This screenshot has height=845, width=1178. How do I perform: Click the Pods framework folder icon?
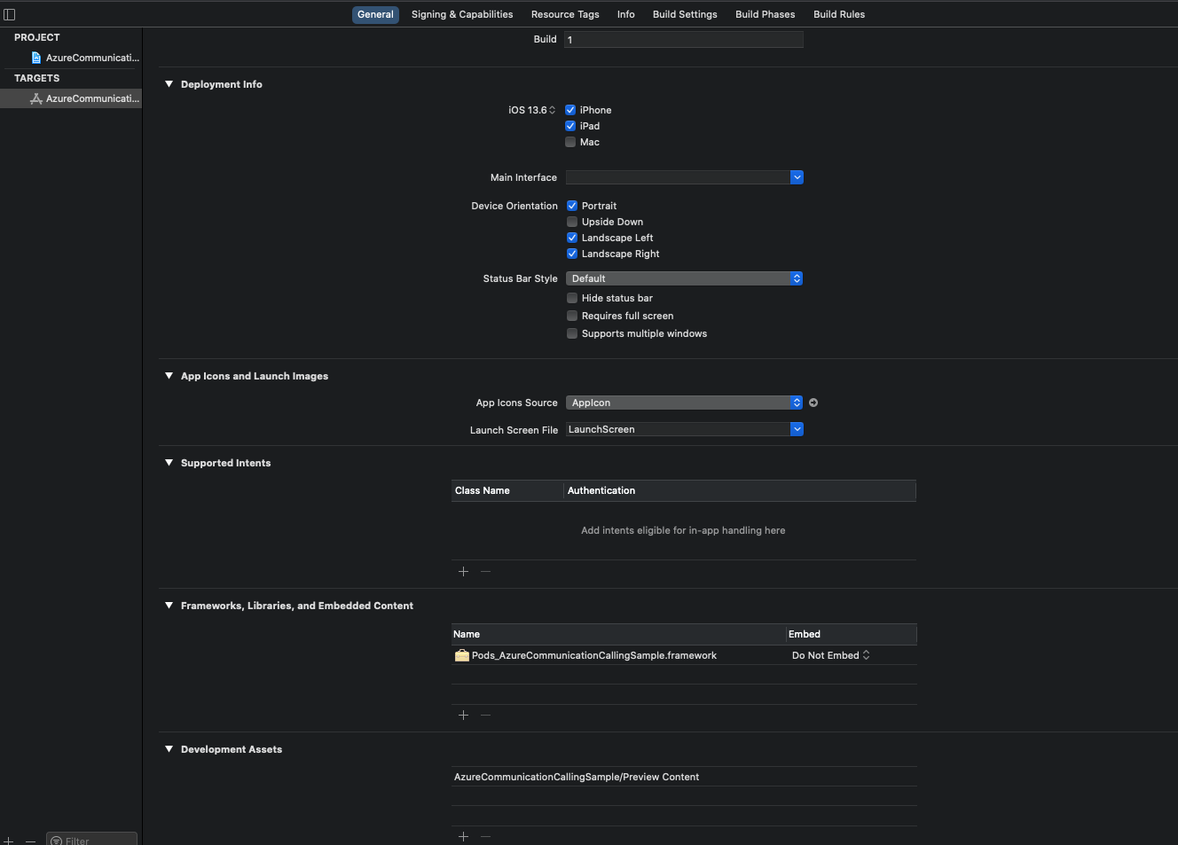[x=461, y=655]
